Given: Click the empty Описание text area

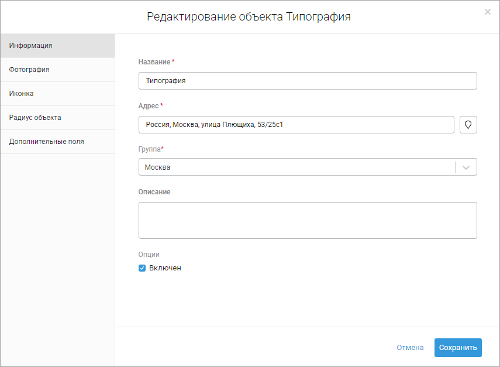Looking at the screenshot, I should [308, 220].
